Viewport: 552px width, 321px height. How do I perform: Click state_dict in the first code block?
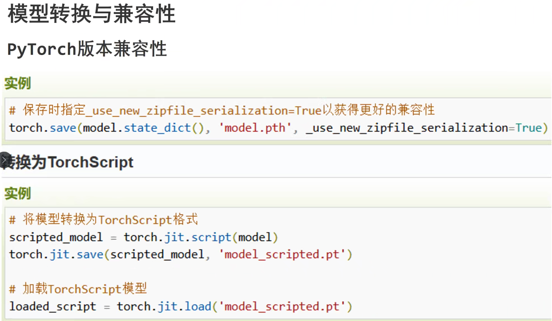pos(157,128)
